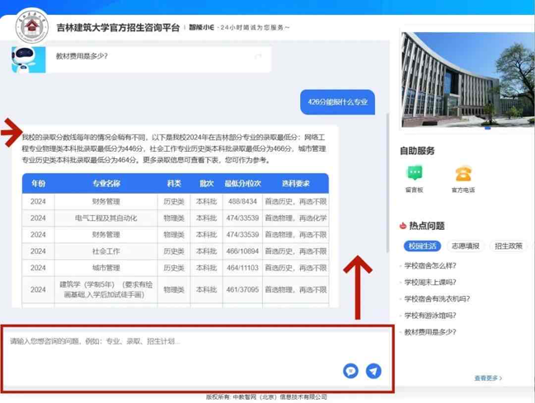Viewport: 535px width, 403px height.
Task: Open 教材费用是多少? in hot questions list
Action: pyautogui.click(x=430, y=332)
